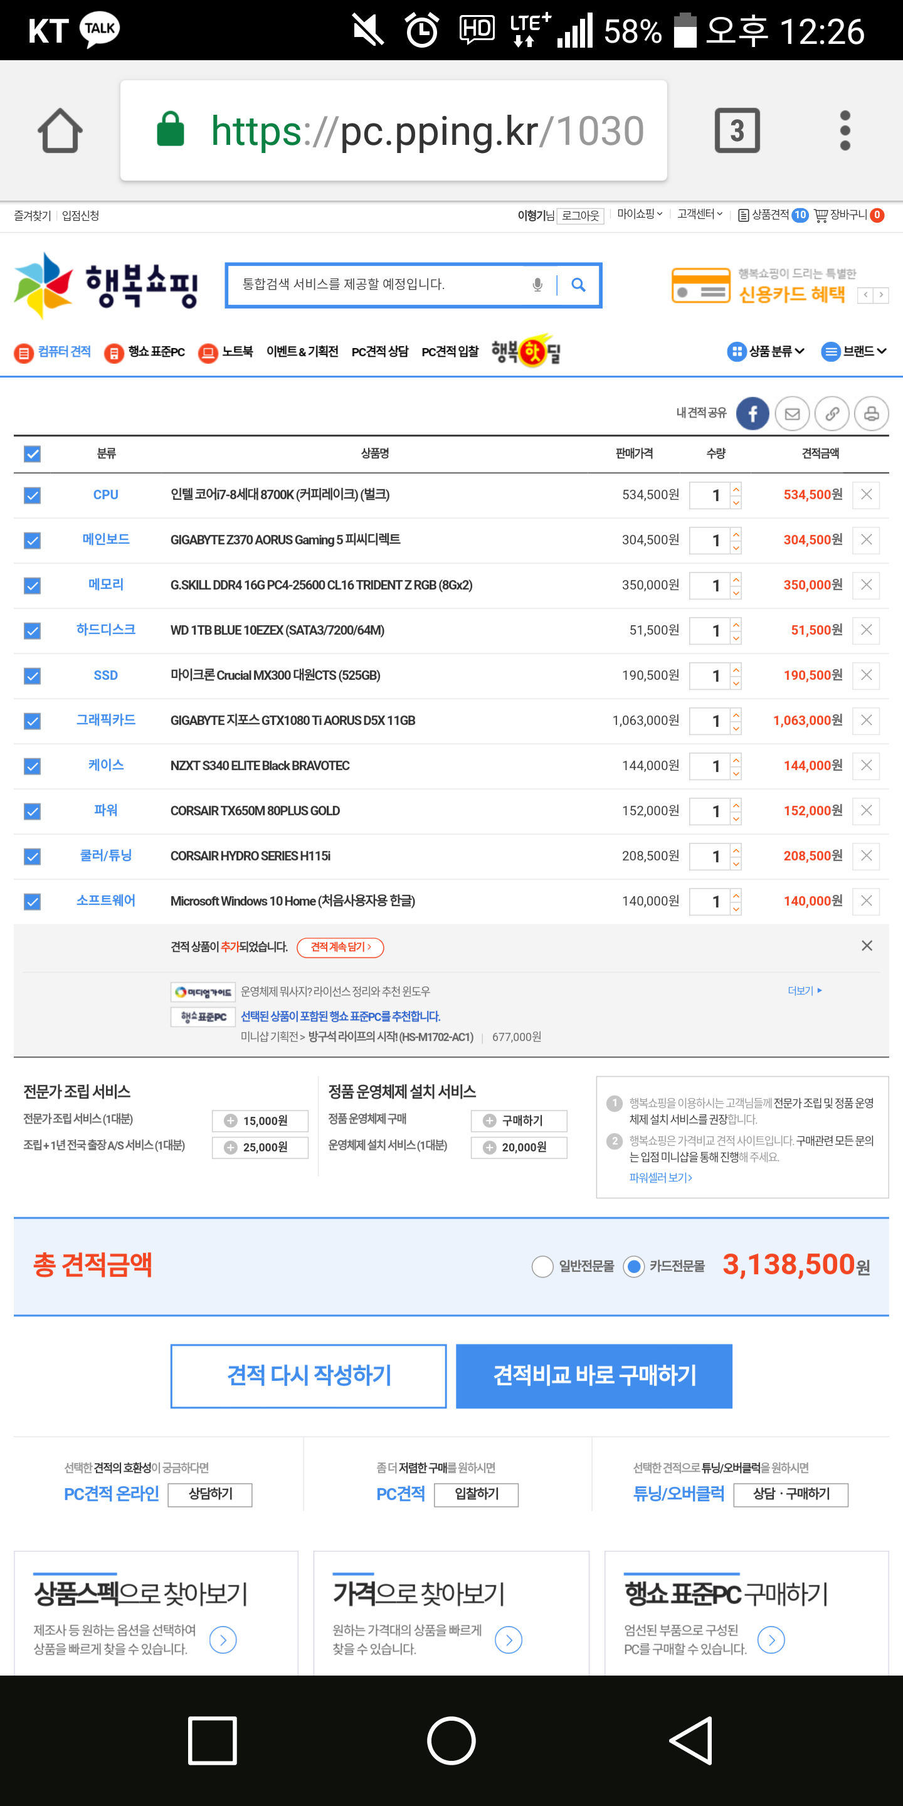Tap the Android back navigation button
The height and width of the screenshot is (1806, 903).
pos(691,1740)
